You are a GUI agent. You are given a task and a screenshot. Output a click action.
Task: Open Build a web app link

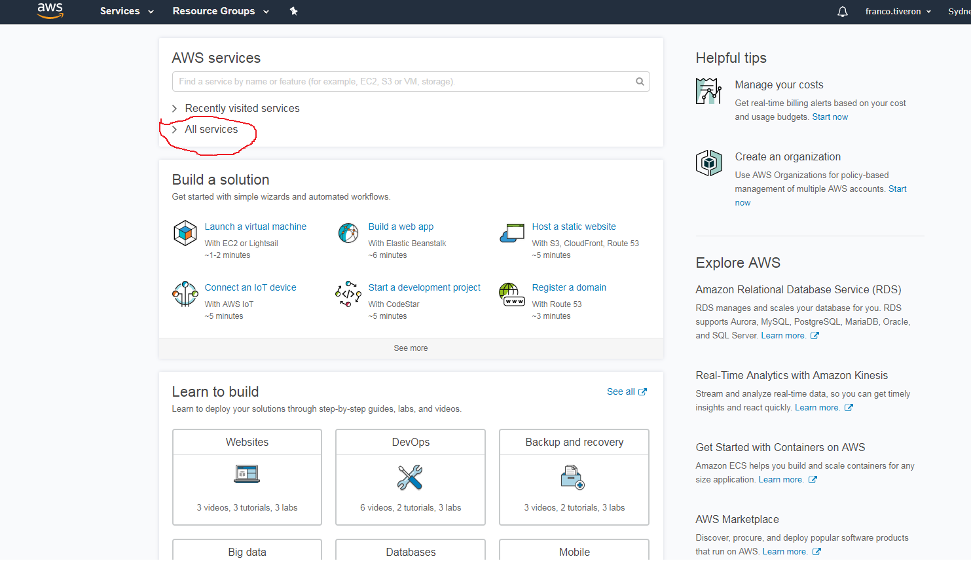401,227
